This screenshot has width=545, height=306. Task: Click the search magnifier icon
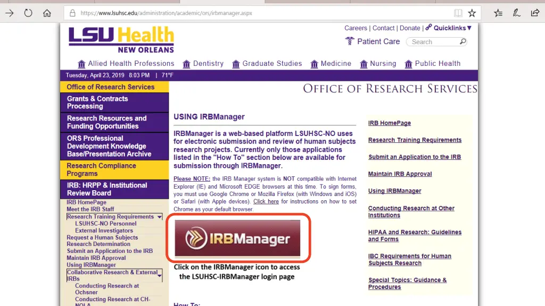point(463,41)
